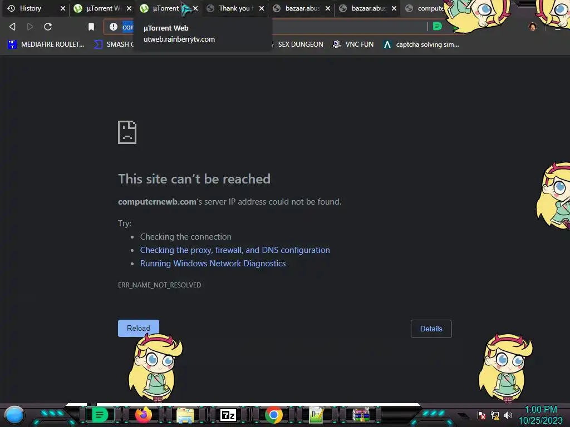Image resolution: width=570 pixels, height=427 pixels.
Task: Reload the page using the toolbar refresh icon
Action: pos(48,27)
